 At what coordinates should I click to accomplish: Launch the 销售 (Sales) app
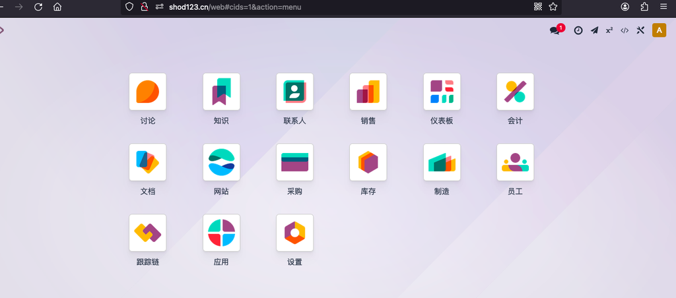(368, 92)
